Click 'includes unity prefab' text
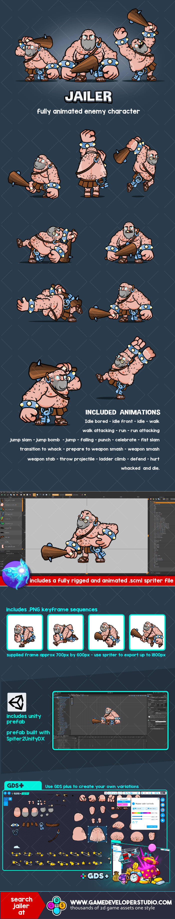The height and width of the screenshot is (919, 175). pyautogui.click(x=23, y=718)
